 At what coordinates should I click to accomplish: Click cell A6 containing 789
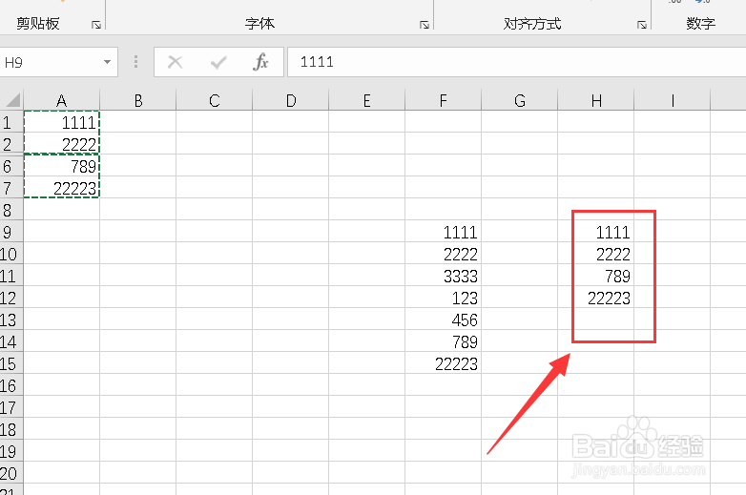(x=61, y=166)
